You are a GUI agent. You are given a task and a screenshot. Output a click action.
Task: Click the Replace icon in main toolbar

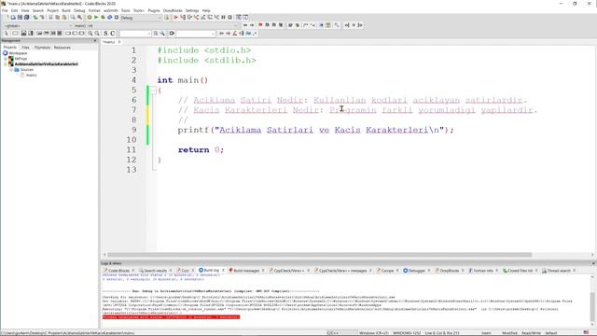[x=79, y=18]
